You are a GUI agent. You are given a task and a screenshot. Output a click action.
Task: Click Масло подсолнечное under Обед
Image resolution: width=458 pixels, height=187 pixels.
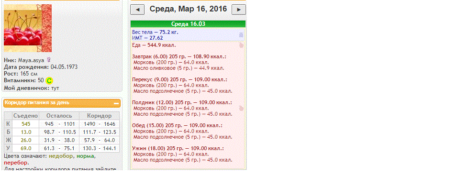pos(183,137)
